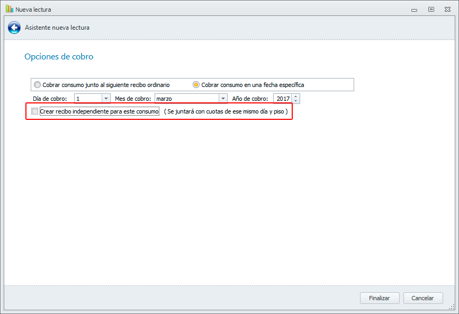
Task: Minimize the Nueva lectura window
Action: point(414,10)
